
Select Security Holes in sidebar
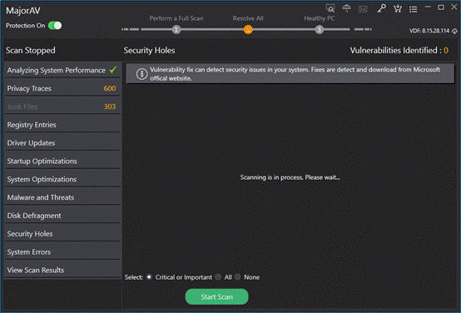[62, 234]
